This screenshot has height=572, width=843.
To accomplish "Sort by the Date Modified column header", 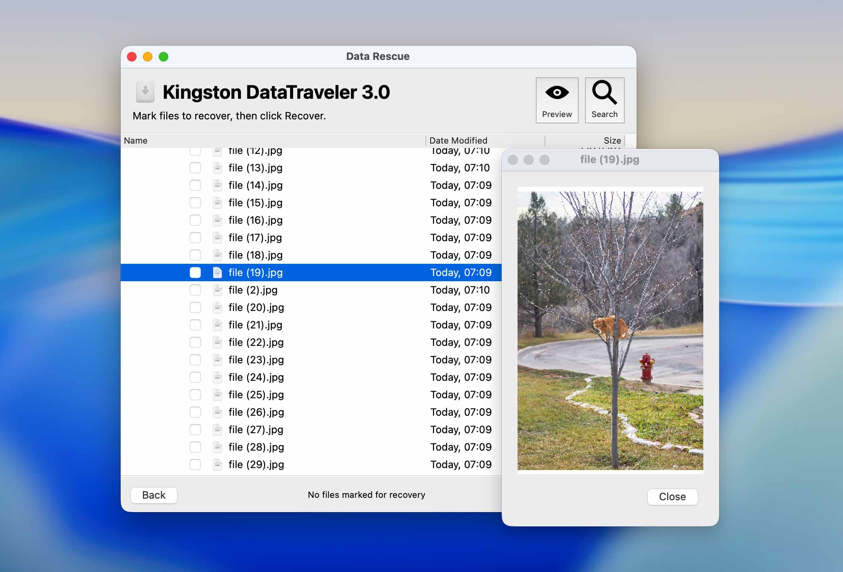I will tap(458, 140).
